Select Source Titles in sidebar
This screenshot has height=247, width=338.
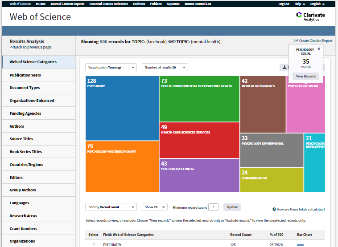[x=39, y=139]
